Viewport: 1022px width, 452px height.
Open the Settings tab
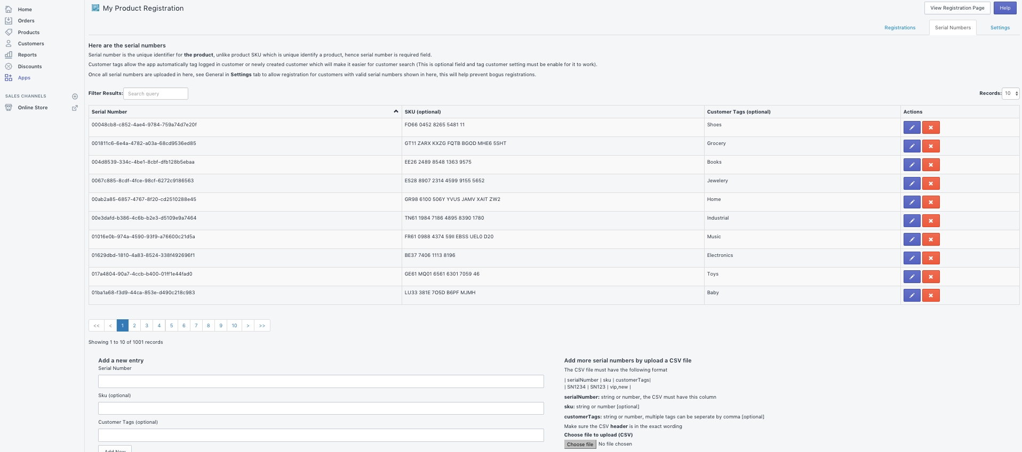click(x=1000, y=28)
